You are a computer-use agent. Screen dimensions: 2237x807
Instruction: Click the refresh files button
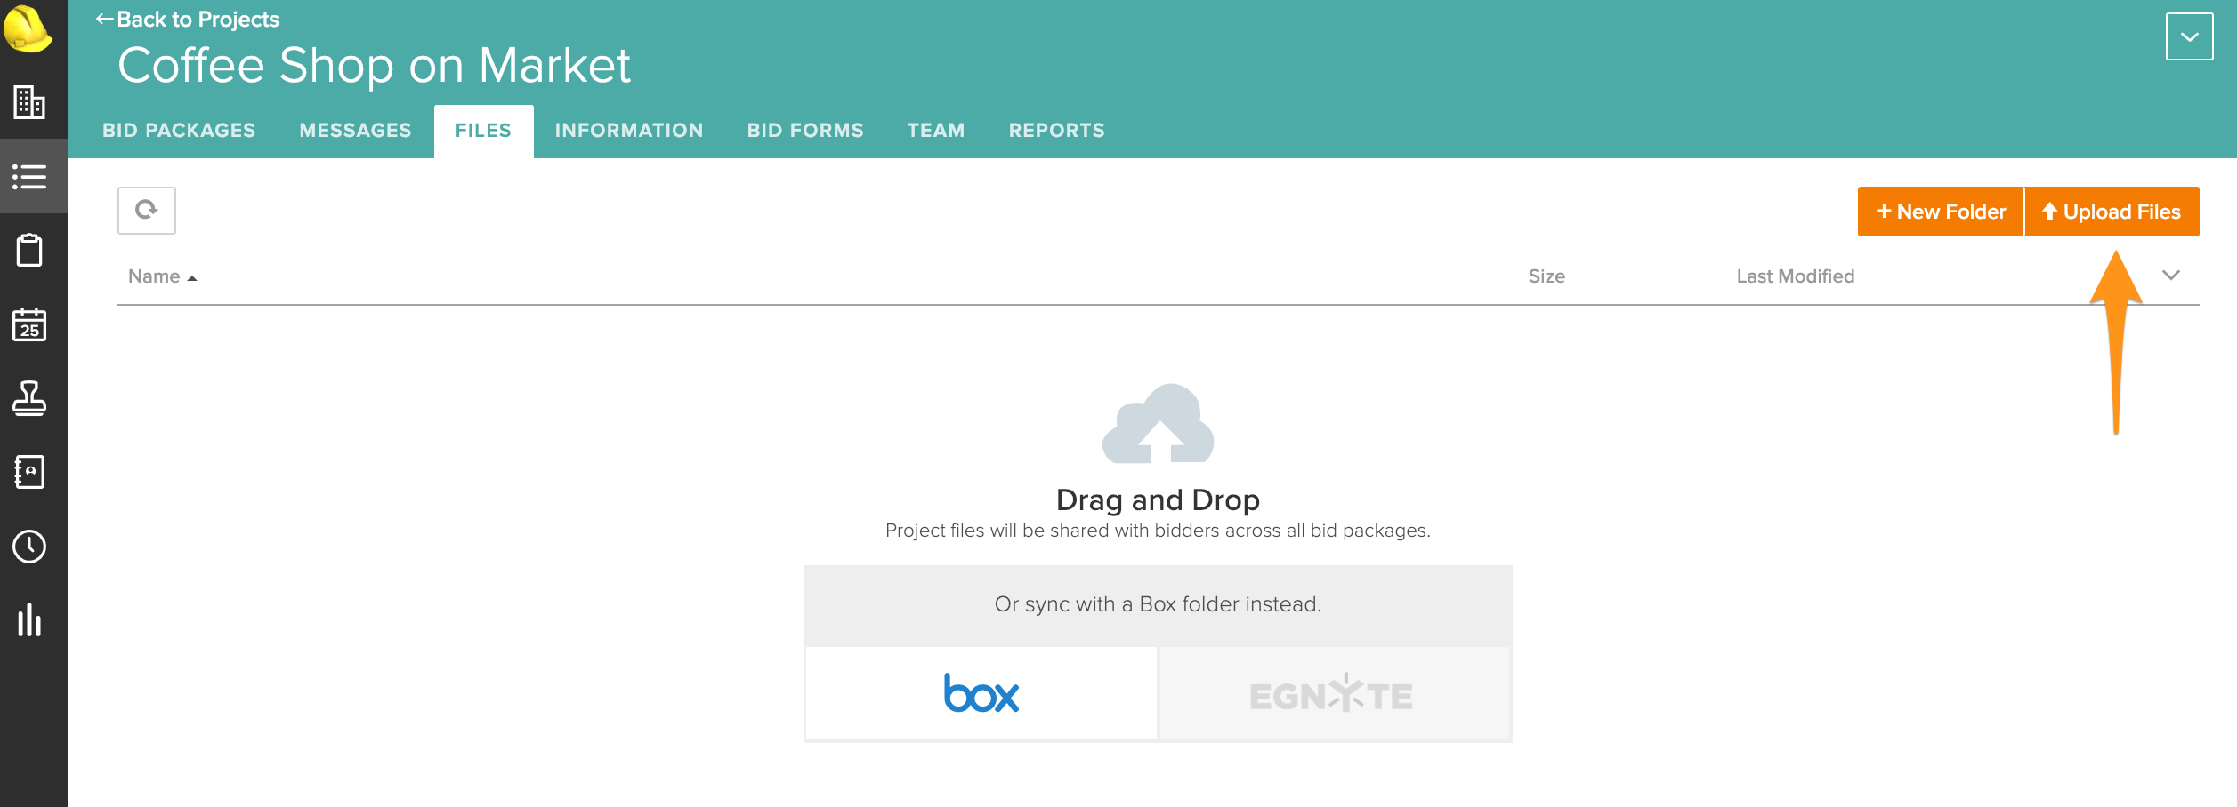point(147,211)
